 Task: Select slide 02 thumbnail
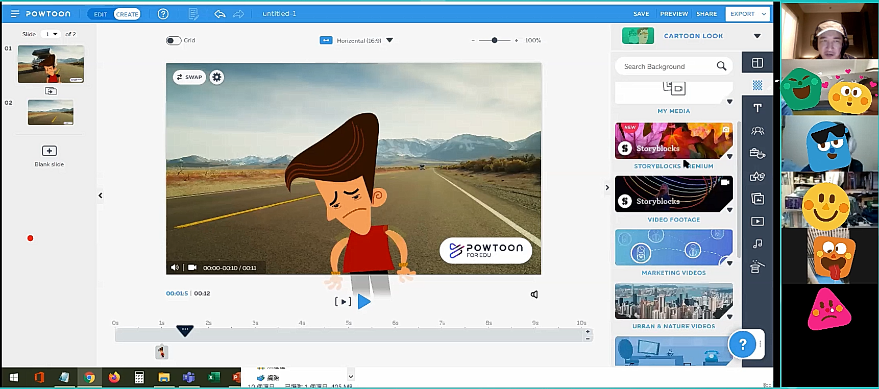[x=51, y=112]
